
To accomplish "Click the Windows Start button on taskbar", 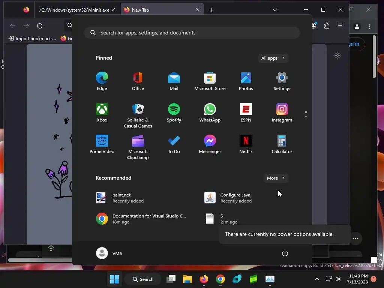I will pyautogui.click(x=114, y=279).
